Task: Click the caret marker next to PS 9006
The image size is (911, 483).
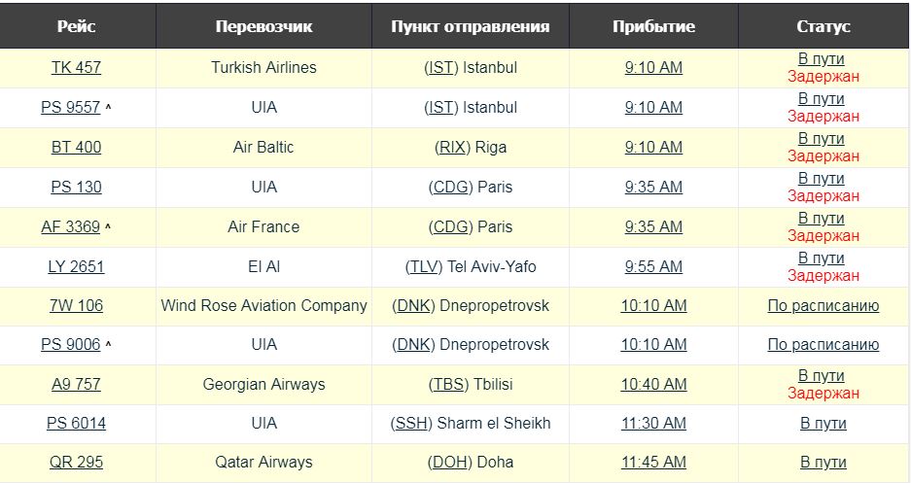Action: point(108,344)
